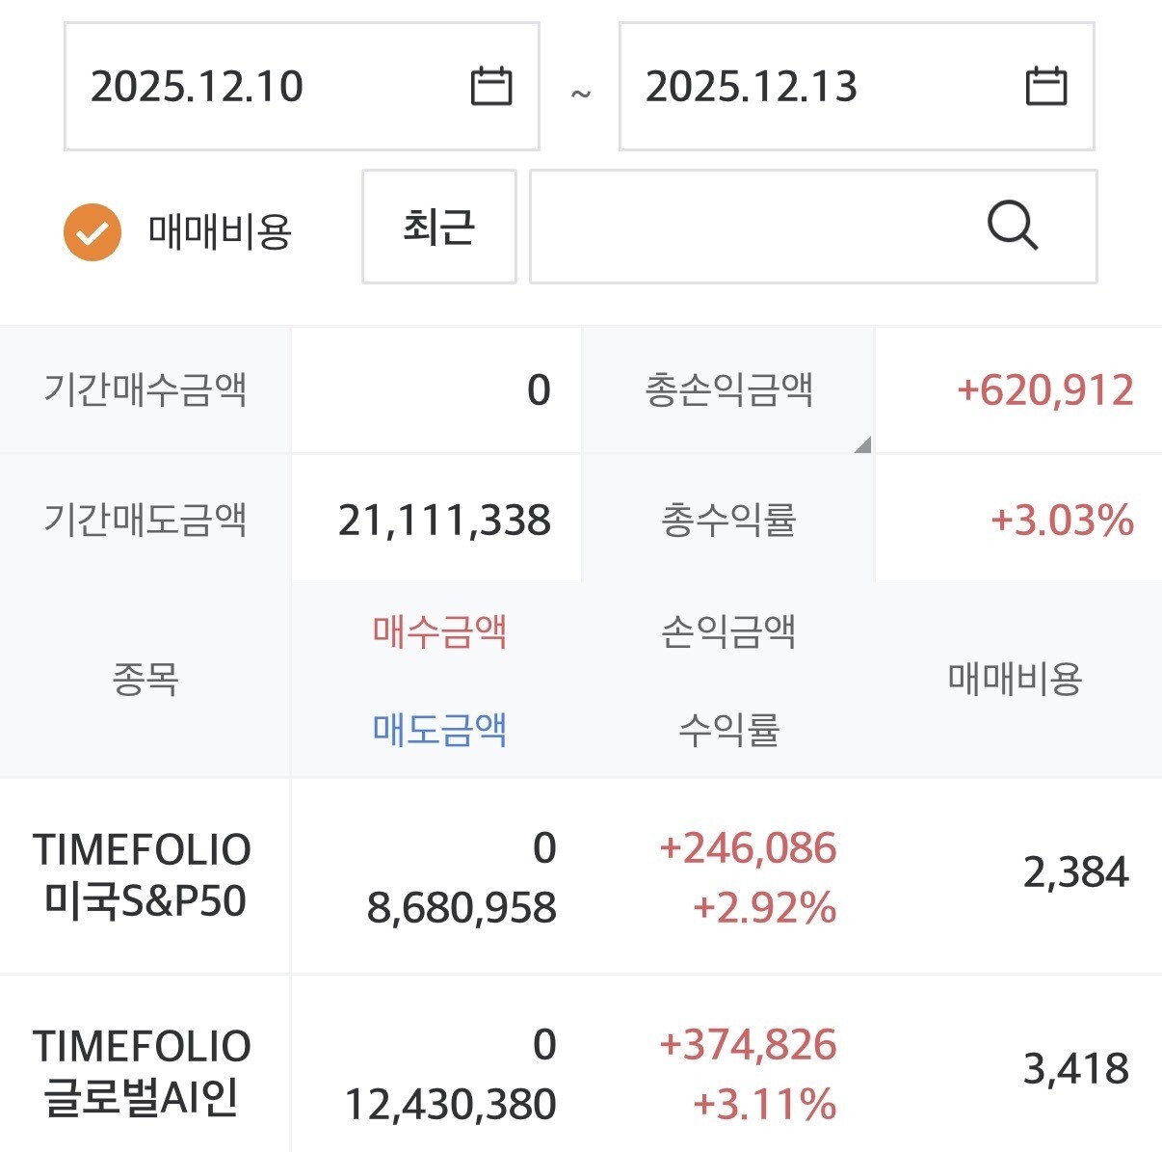Open the end date calendar icon
Screen dimensions: 1162x1152
1045,86
